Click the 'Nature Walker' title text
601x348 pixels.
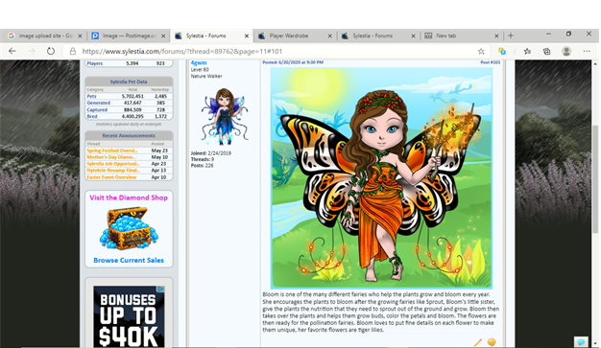pos(206,76)
